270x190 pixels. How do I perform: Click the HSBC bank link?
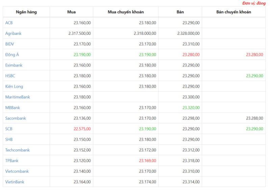10,76
